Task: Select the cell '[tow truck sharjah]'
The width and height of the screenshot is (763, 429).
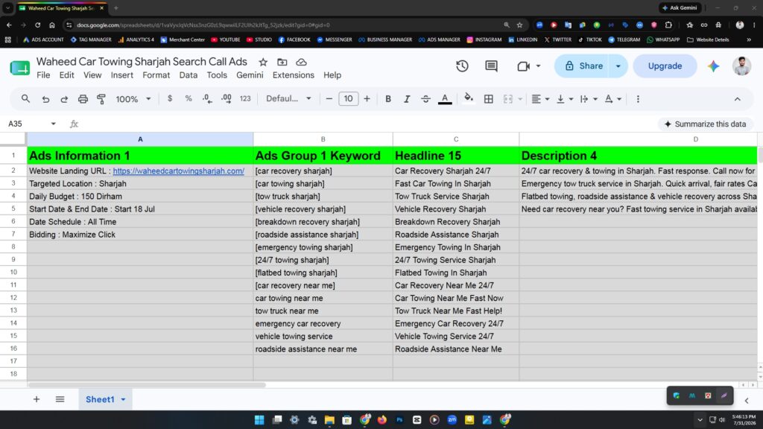Action: [x=323, y=197]
